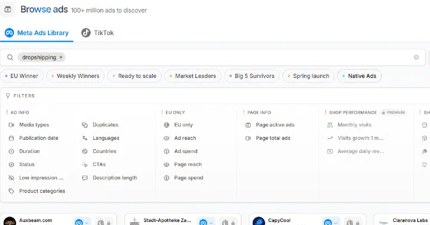Screen dimensions: 430x225
Task: Open the Page active ads filter
Action: click(x=270, y=125)
